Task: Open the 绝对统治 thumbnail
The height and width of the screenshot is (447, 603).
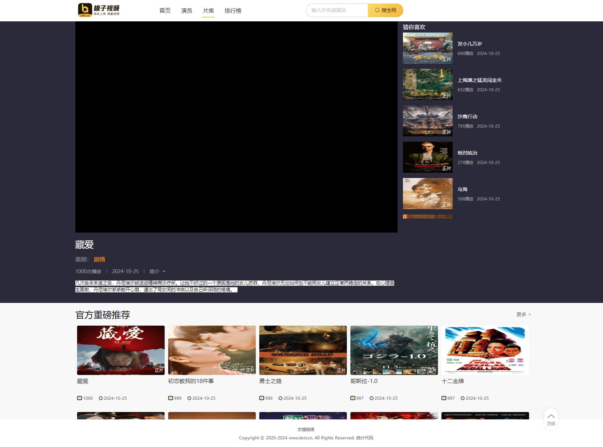Action: tap(428, 157)
